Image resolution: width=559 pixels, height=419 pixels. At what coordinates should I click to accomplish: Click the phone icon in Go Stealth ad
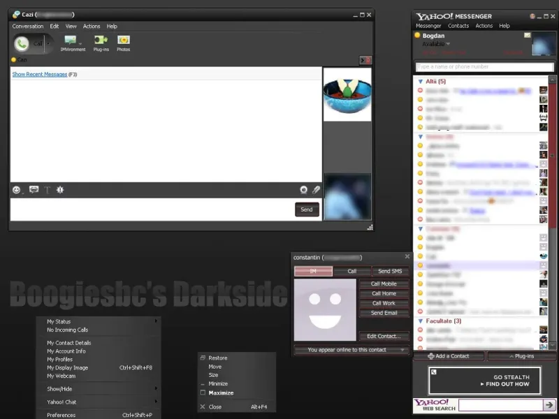pos(433,372)
